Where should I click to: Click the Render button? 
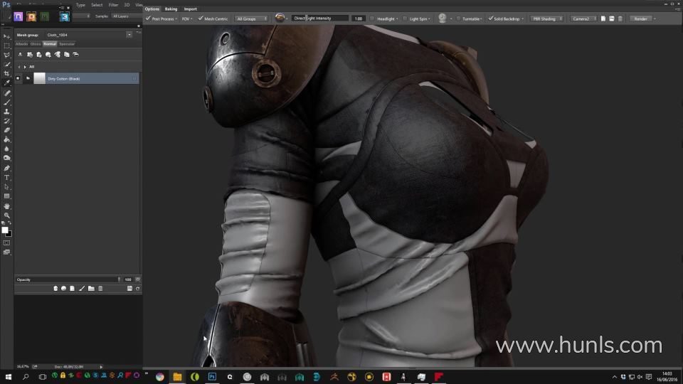(640, 18)
